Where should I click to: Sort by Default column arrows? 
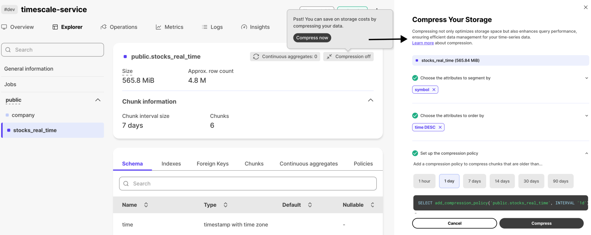(310, 205)
